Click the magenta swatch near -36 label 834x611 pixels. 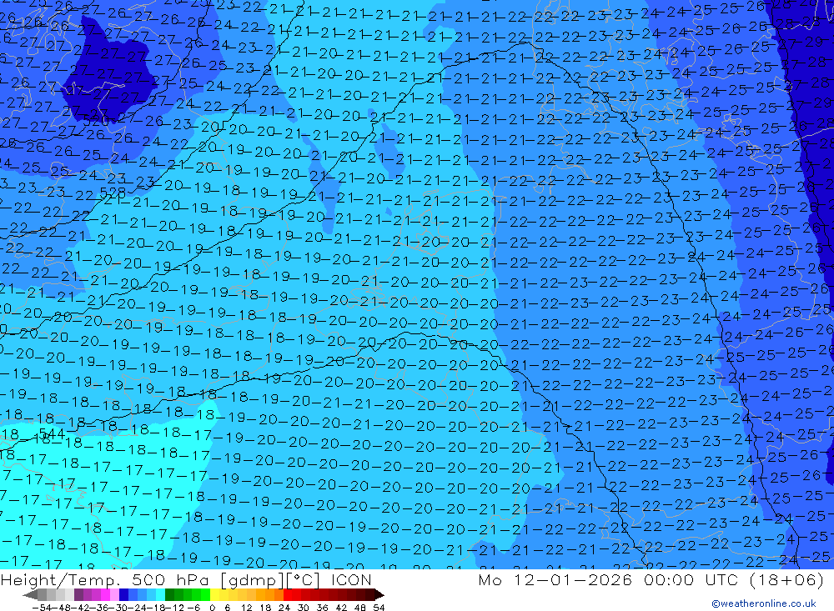(x=105, y=594)
